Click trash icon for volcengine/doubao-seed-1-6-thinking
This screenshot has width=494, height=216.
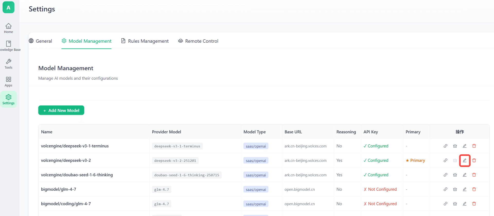(474, 175)
